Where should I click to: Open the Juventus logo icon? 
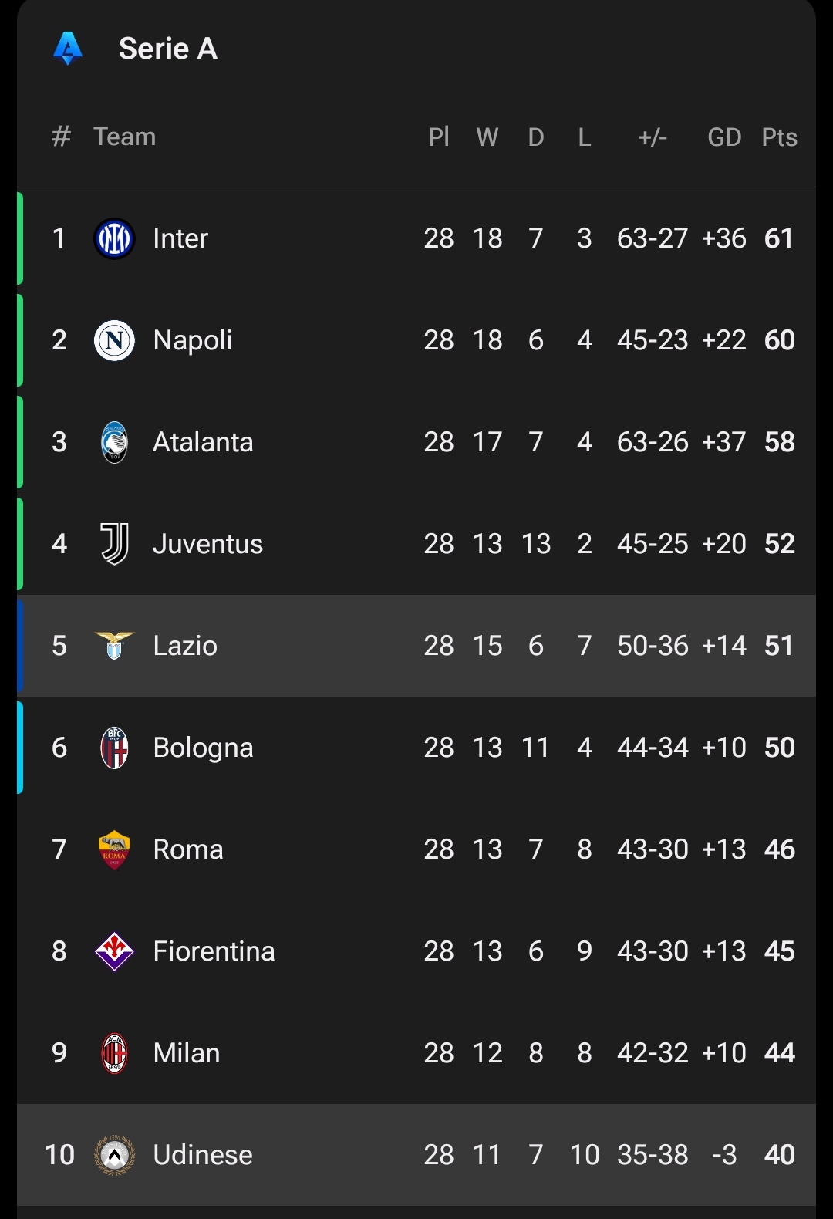pyautogui.click(x=114, y=544)
